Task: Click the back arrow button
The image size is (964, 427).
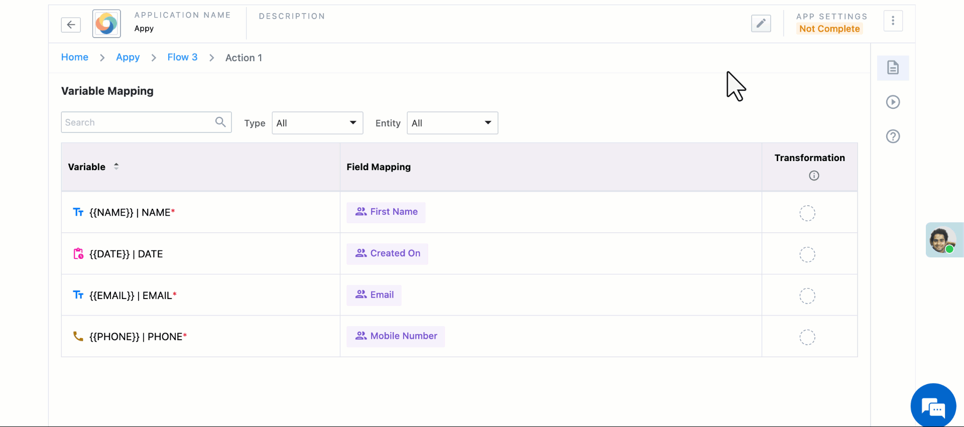Action: pyautogui.click(x=71, y=25)
